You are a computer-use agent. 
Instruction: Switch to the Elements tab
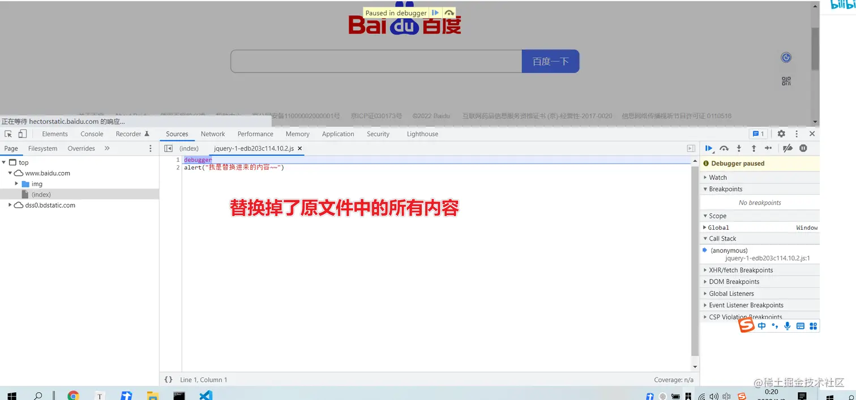[x=55, y=134]
